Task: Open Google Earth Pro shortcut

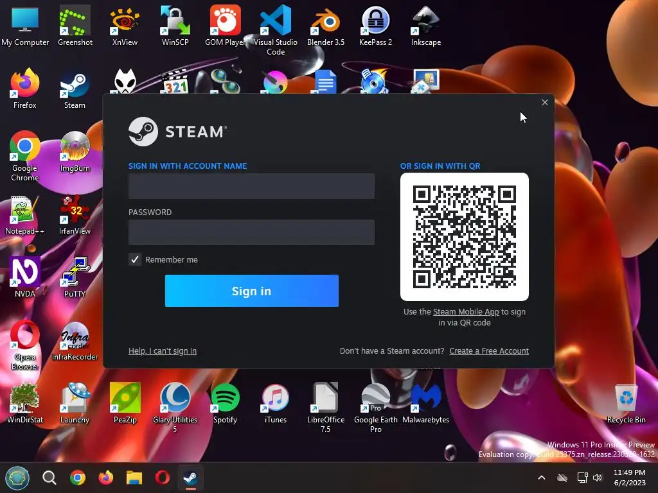Action: pos(375,408)
